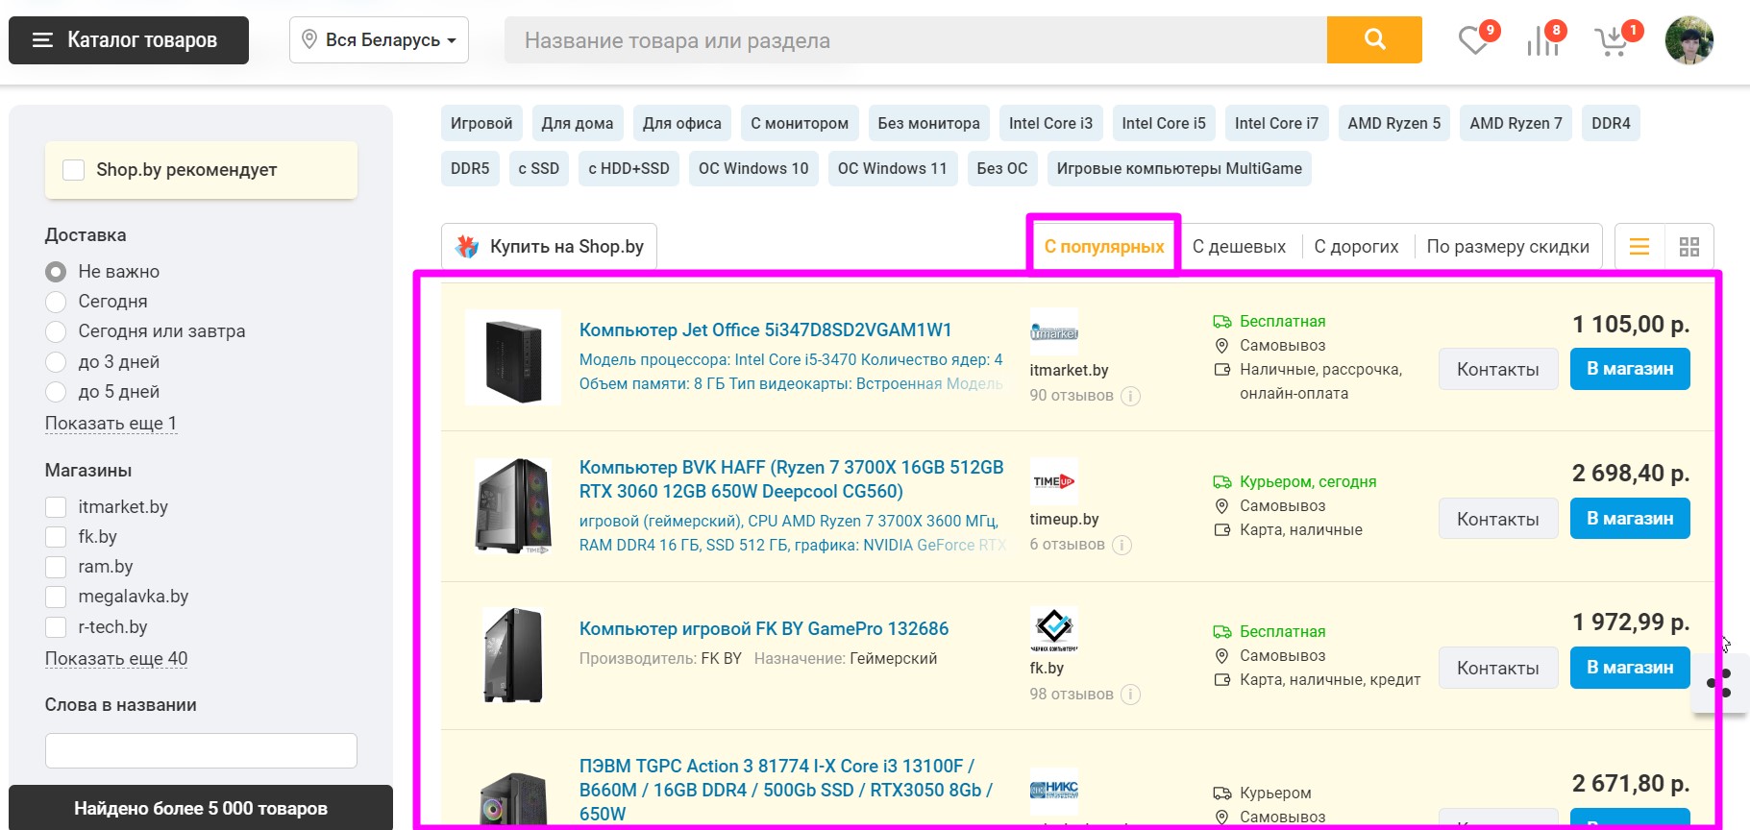This screenshot has width=1750, height=830.
Task: Click В магазин for BVK HAFF
Action: (x=1630, y=519)
